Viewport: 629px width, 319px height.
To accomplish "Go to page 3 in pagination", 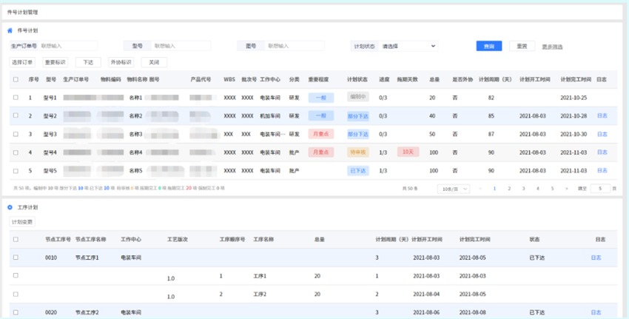I will 523,189.
